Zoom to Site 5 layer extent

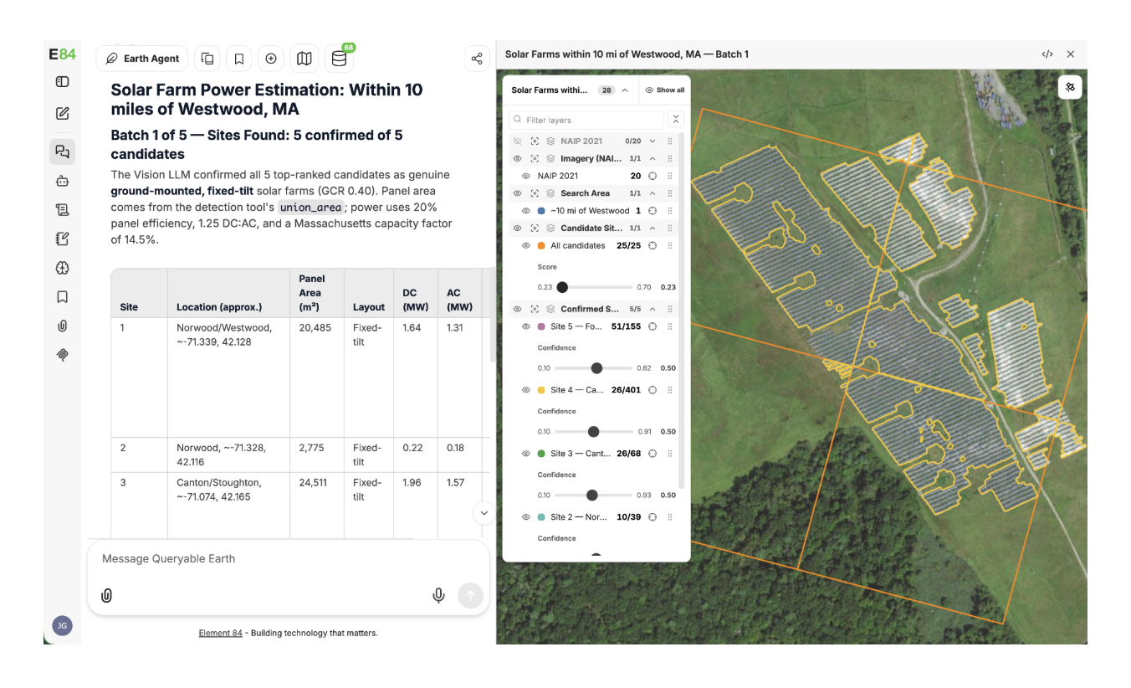(x=652, y=326)
